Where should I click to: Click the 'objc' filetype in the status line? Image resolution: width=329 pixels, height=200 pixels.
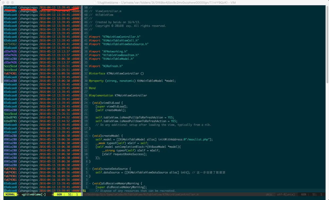[x=269, y=194]
